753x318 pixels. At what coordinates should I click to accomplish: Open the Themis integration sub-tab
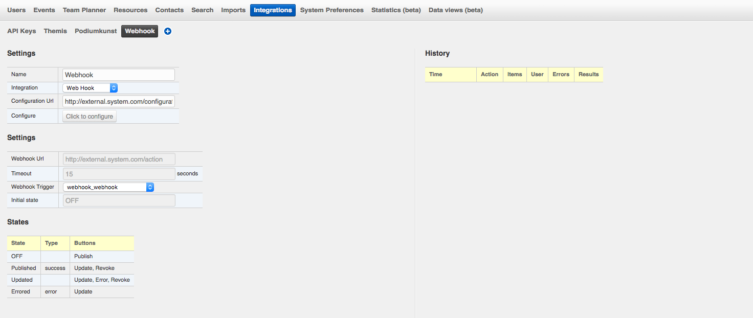55,31
